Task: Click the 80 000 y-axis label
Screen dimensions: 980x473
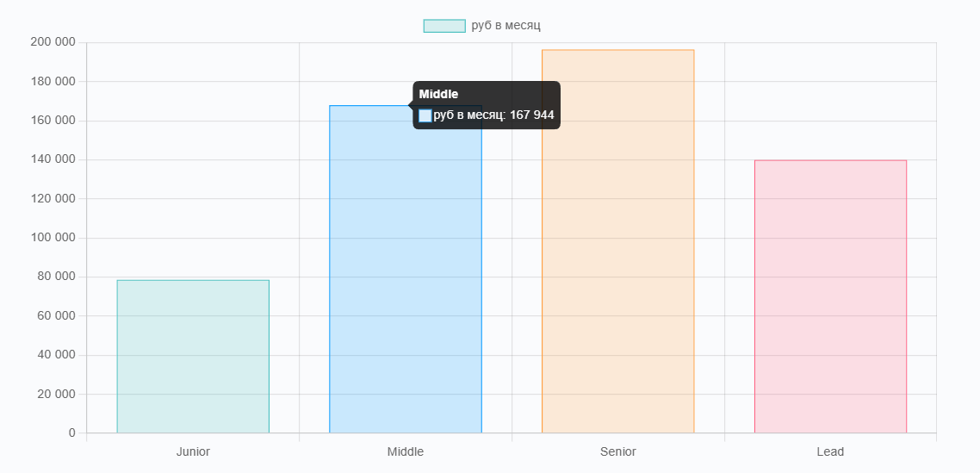Action: (56, 277)
